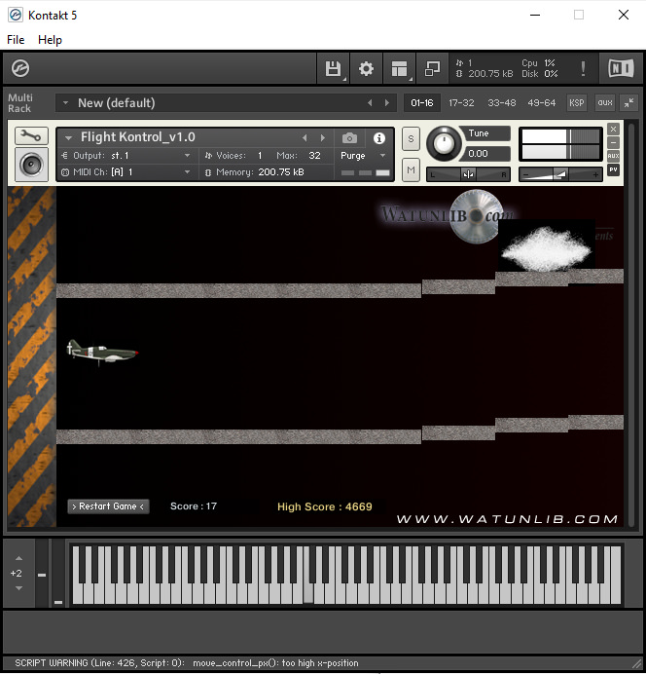646x674 pixels.
Task: Click the Memory 200.75 kB value
Action: pyautogui.click(x=281, y=172)
